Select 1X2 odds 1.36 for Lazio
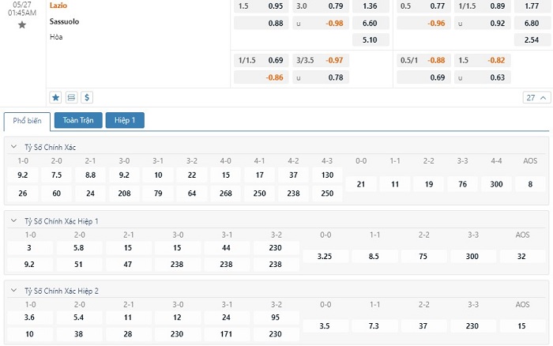The height and width of the screenshot is (346, 553). pos(371,6)
